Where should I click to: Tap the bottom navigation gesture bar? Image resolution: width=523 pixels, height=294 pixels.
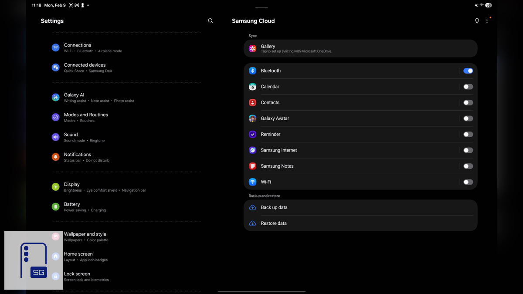pyautogui.click(x=261, y=291)
